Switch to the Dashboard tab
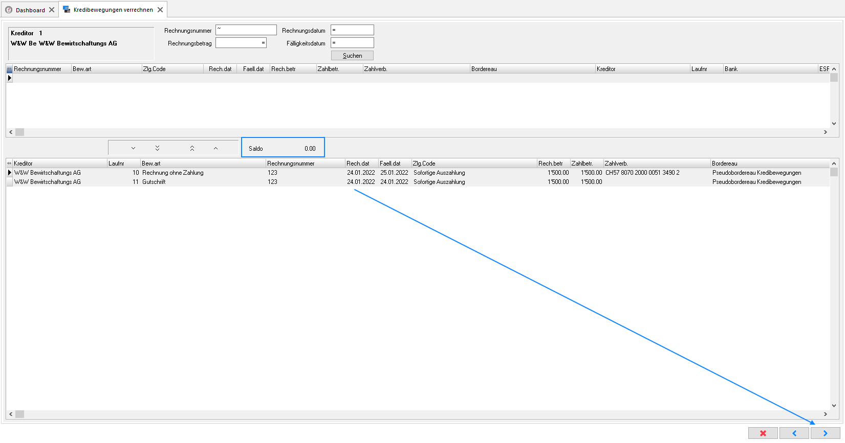845x443 pixels. pos(30,10)
